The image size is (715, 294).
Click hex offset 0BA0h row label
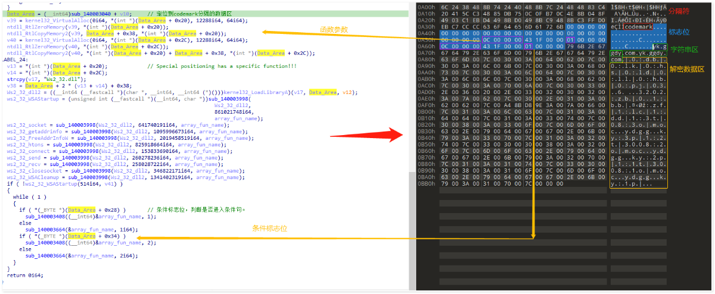click(x=425, y=177)
